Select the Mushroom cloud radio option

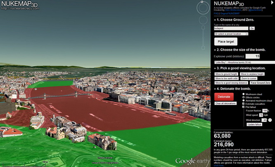click(244, 94)
